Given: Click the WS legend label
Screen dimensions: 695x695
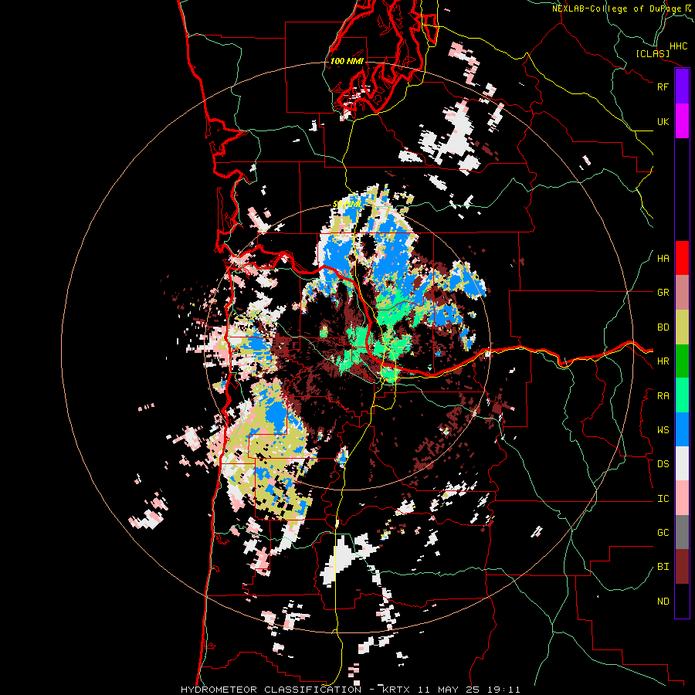Looking at the screenshot, I should coord(663,430).
